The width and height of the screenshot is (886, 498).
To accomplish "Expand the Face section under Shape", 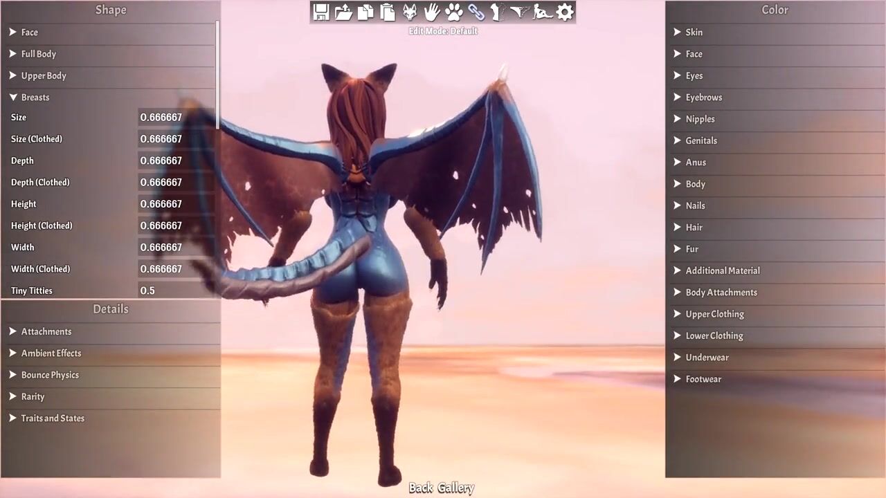I will (x=29, y=33).
